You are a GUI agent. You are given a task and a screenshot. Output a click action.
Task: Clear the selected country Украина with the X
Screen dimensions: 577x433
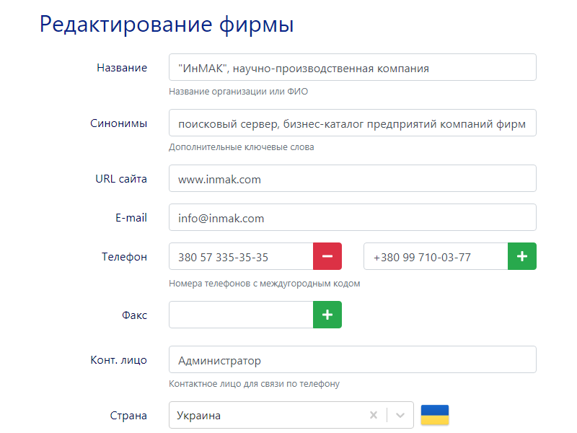pos(373,415)
